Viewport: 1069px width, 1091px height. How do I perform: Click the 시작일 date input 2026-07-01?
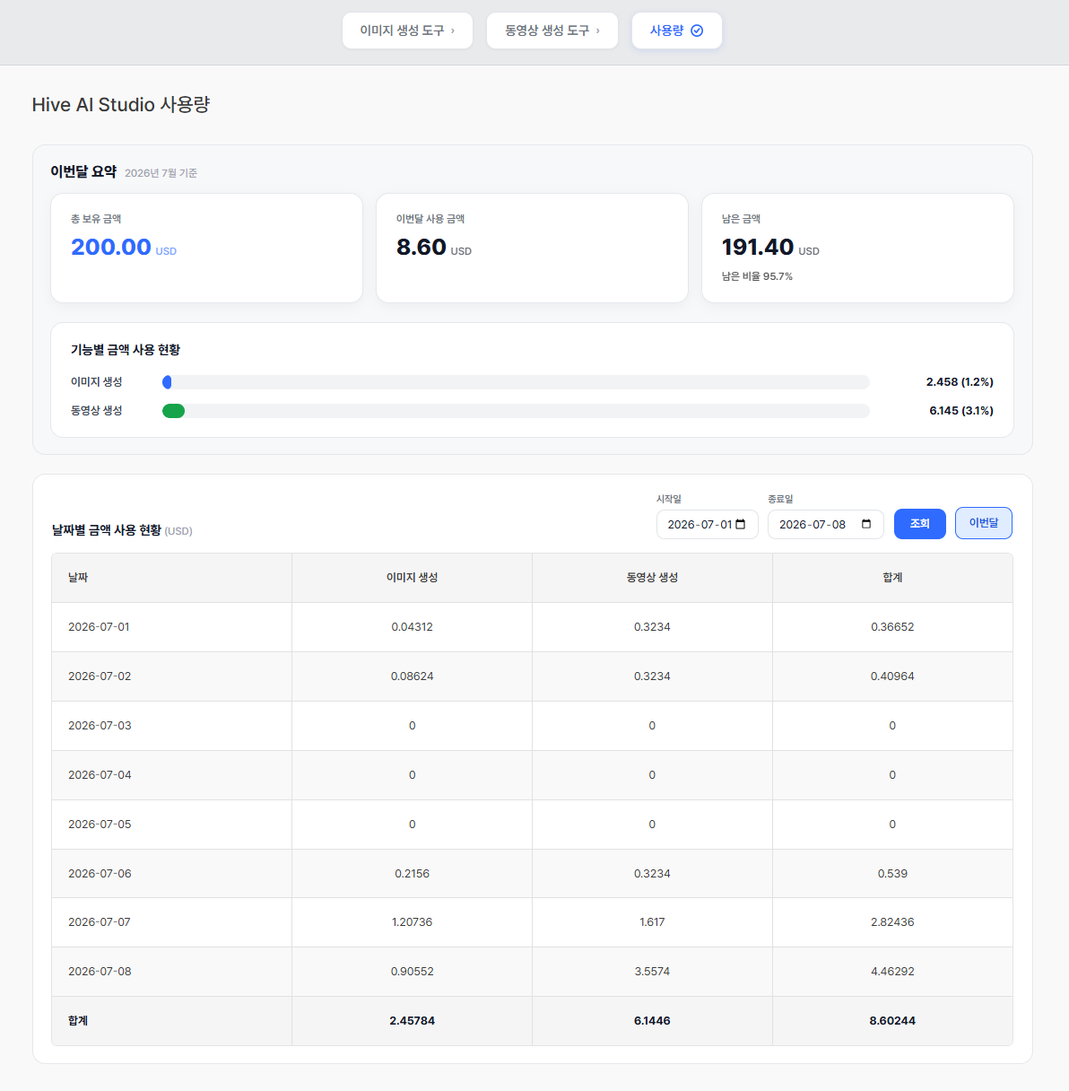pos(708,524)
